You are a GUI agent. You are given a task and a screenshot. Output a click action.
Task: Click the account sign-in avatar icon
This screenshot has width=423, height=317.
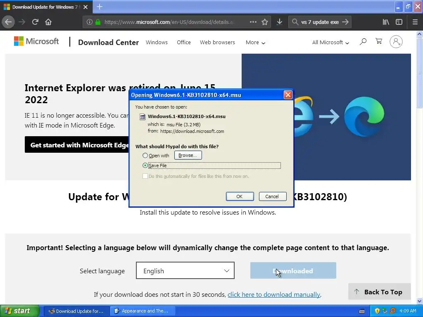point(396,42)
